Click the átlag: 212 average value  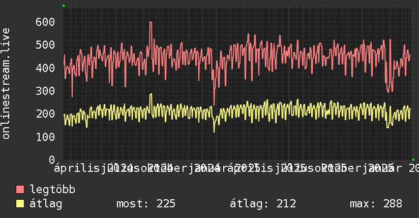pos(263,204)
